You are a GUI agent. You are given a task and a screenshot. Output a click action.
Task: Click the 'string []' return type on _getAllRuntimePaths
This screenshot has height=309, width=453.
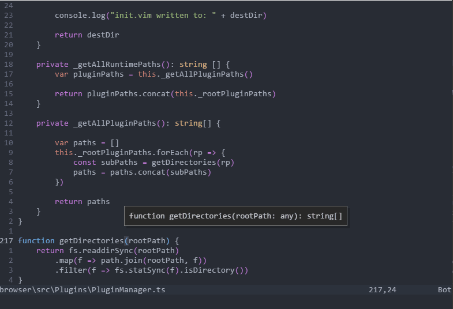point(200,65)
